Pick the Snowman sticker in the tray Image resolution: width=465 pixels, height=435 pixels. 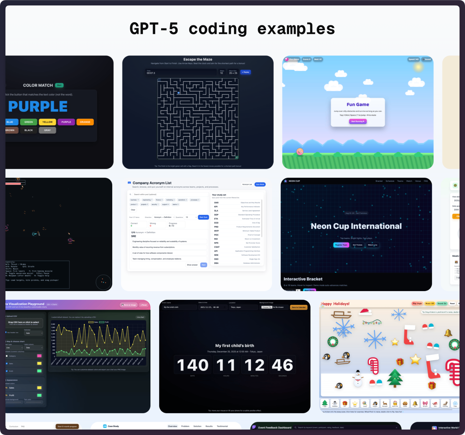pyautogui.click(x=335, y=403)
